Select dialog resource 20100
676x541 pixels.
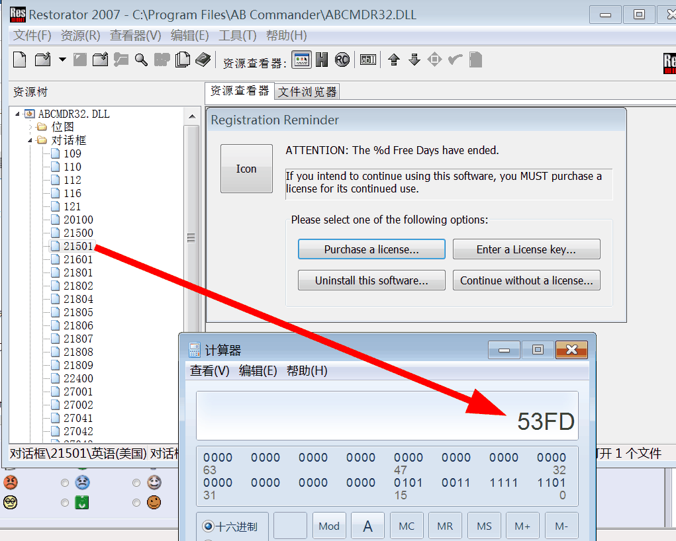coord(78,220)
